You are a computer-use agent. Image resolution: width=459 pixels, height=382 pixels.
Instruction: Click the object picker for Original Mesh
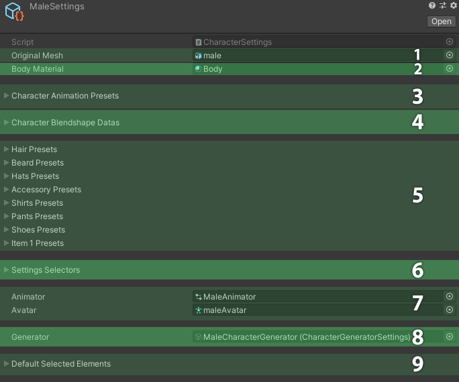pos(450,56)
